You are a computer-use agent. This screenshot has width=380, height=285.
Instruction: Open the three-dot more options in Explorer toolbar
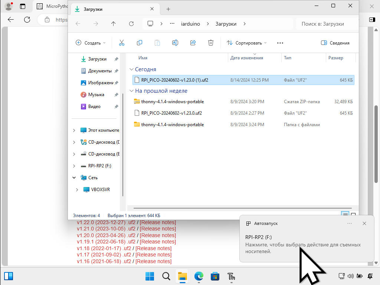point(280,43)
